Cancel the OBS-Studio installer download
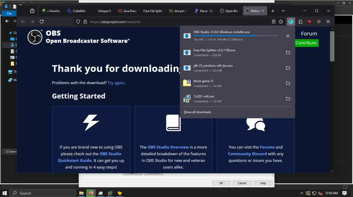353x197 pixels. click(x=288, y=36)
